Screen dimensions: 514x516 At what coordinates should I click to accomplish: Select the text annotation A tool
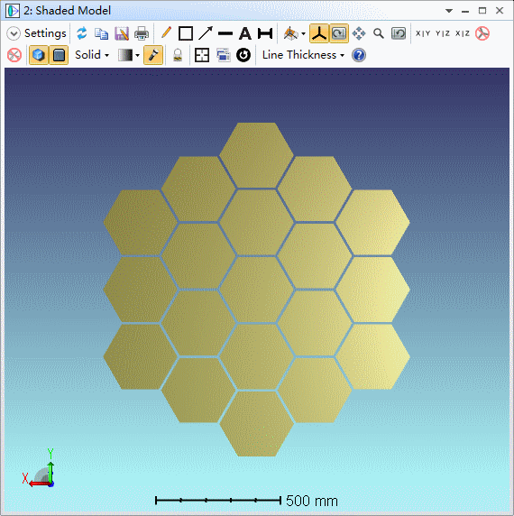click(245, 33)
